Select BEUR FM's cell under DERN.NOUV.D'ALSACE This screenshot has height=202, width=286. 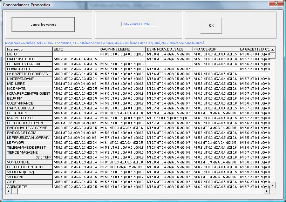[x=169, y=99]
